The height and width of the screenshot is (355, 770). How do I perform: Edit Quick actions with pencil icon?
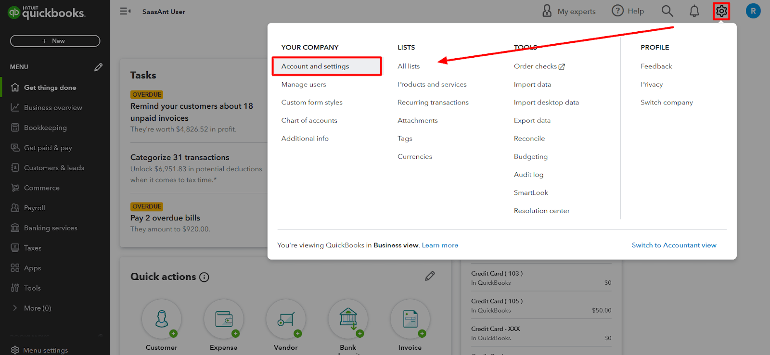click(430, 276)
